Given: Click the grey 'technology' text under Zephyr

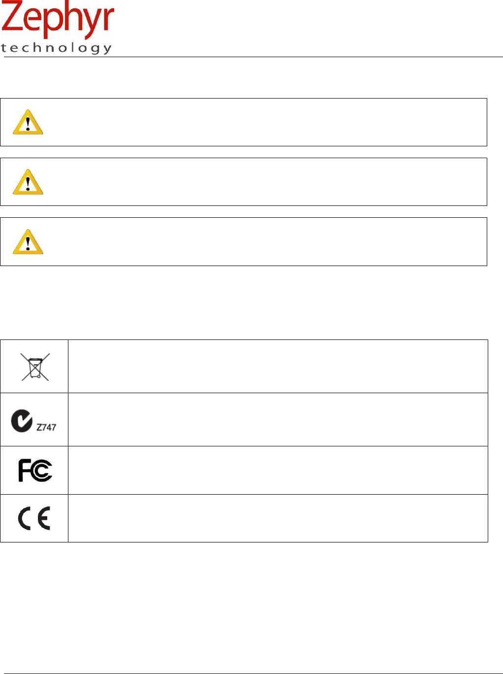Looking at the screenshot, I should click(57, 48).
